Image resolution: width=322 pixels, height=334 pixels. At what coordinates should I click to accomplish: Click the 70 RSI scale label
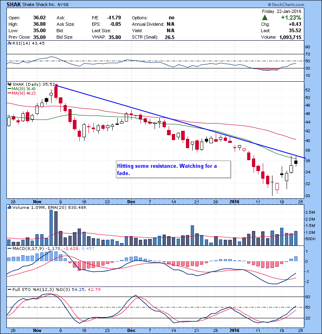tap(308, 54)
